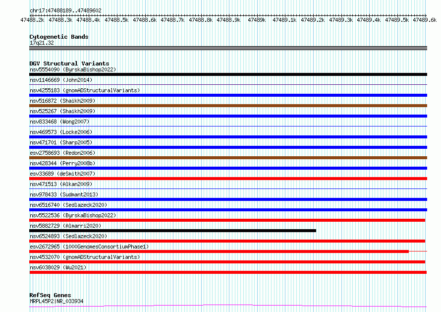441x312 pixels.
Task: Click the 47488.5k ruler position
Action: pyautogui.click(x=116, y=20)
